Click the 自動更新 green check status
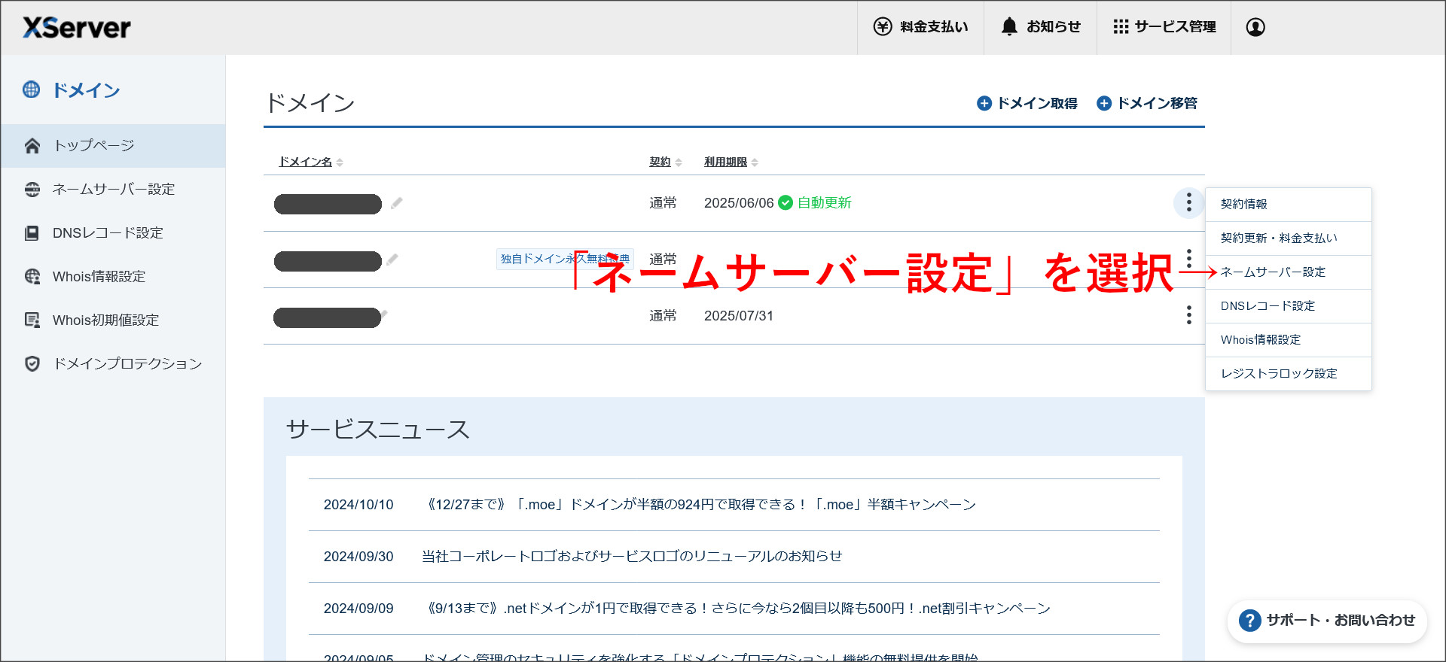The height and width of the screenshot is (662, 1446). 815,203
